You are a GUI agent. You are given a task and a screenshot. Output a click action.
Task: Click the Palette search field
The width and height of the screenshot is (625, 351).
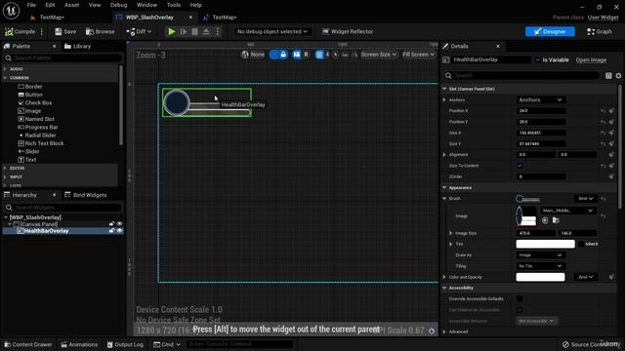[62, 58]
